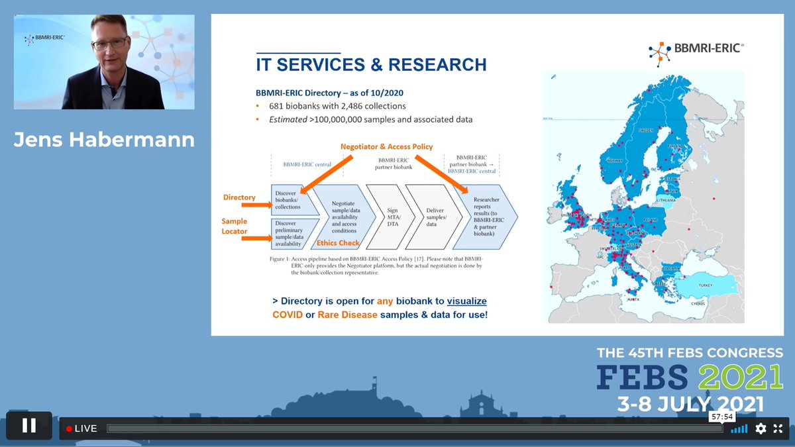Click the '681 biobanks with 2,486 collections' line
This screenshot has width=795, height=447.
[x=337, y=106]
